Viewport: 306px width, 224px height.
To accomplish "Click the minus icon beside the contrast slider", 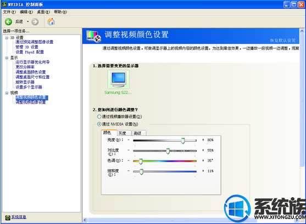I will click(x=129, y=150).
